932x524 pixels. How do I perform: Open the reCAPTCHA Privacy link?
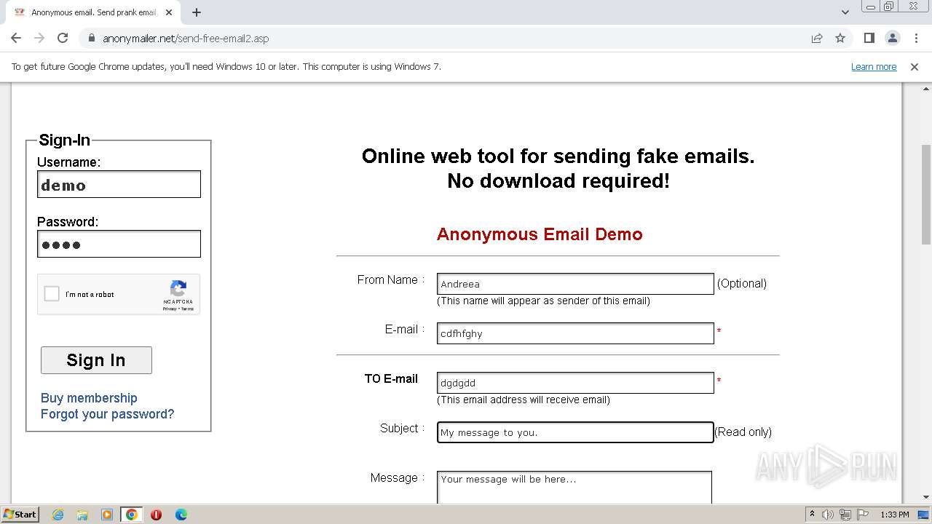pos(169,309)
